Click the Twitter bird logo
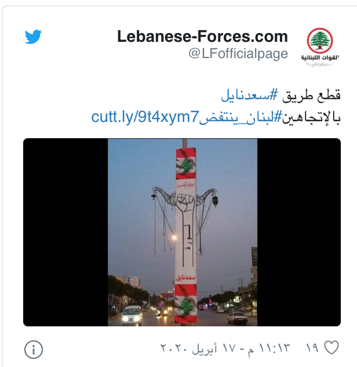357x367 pixels. point(33,37)
